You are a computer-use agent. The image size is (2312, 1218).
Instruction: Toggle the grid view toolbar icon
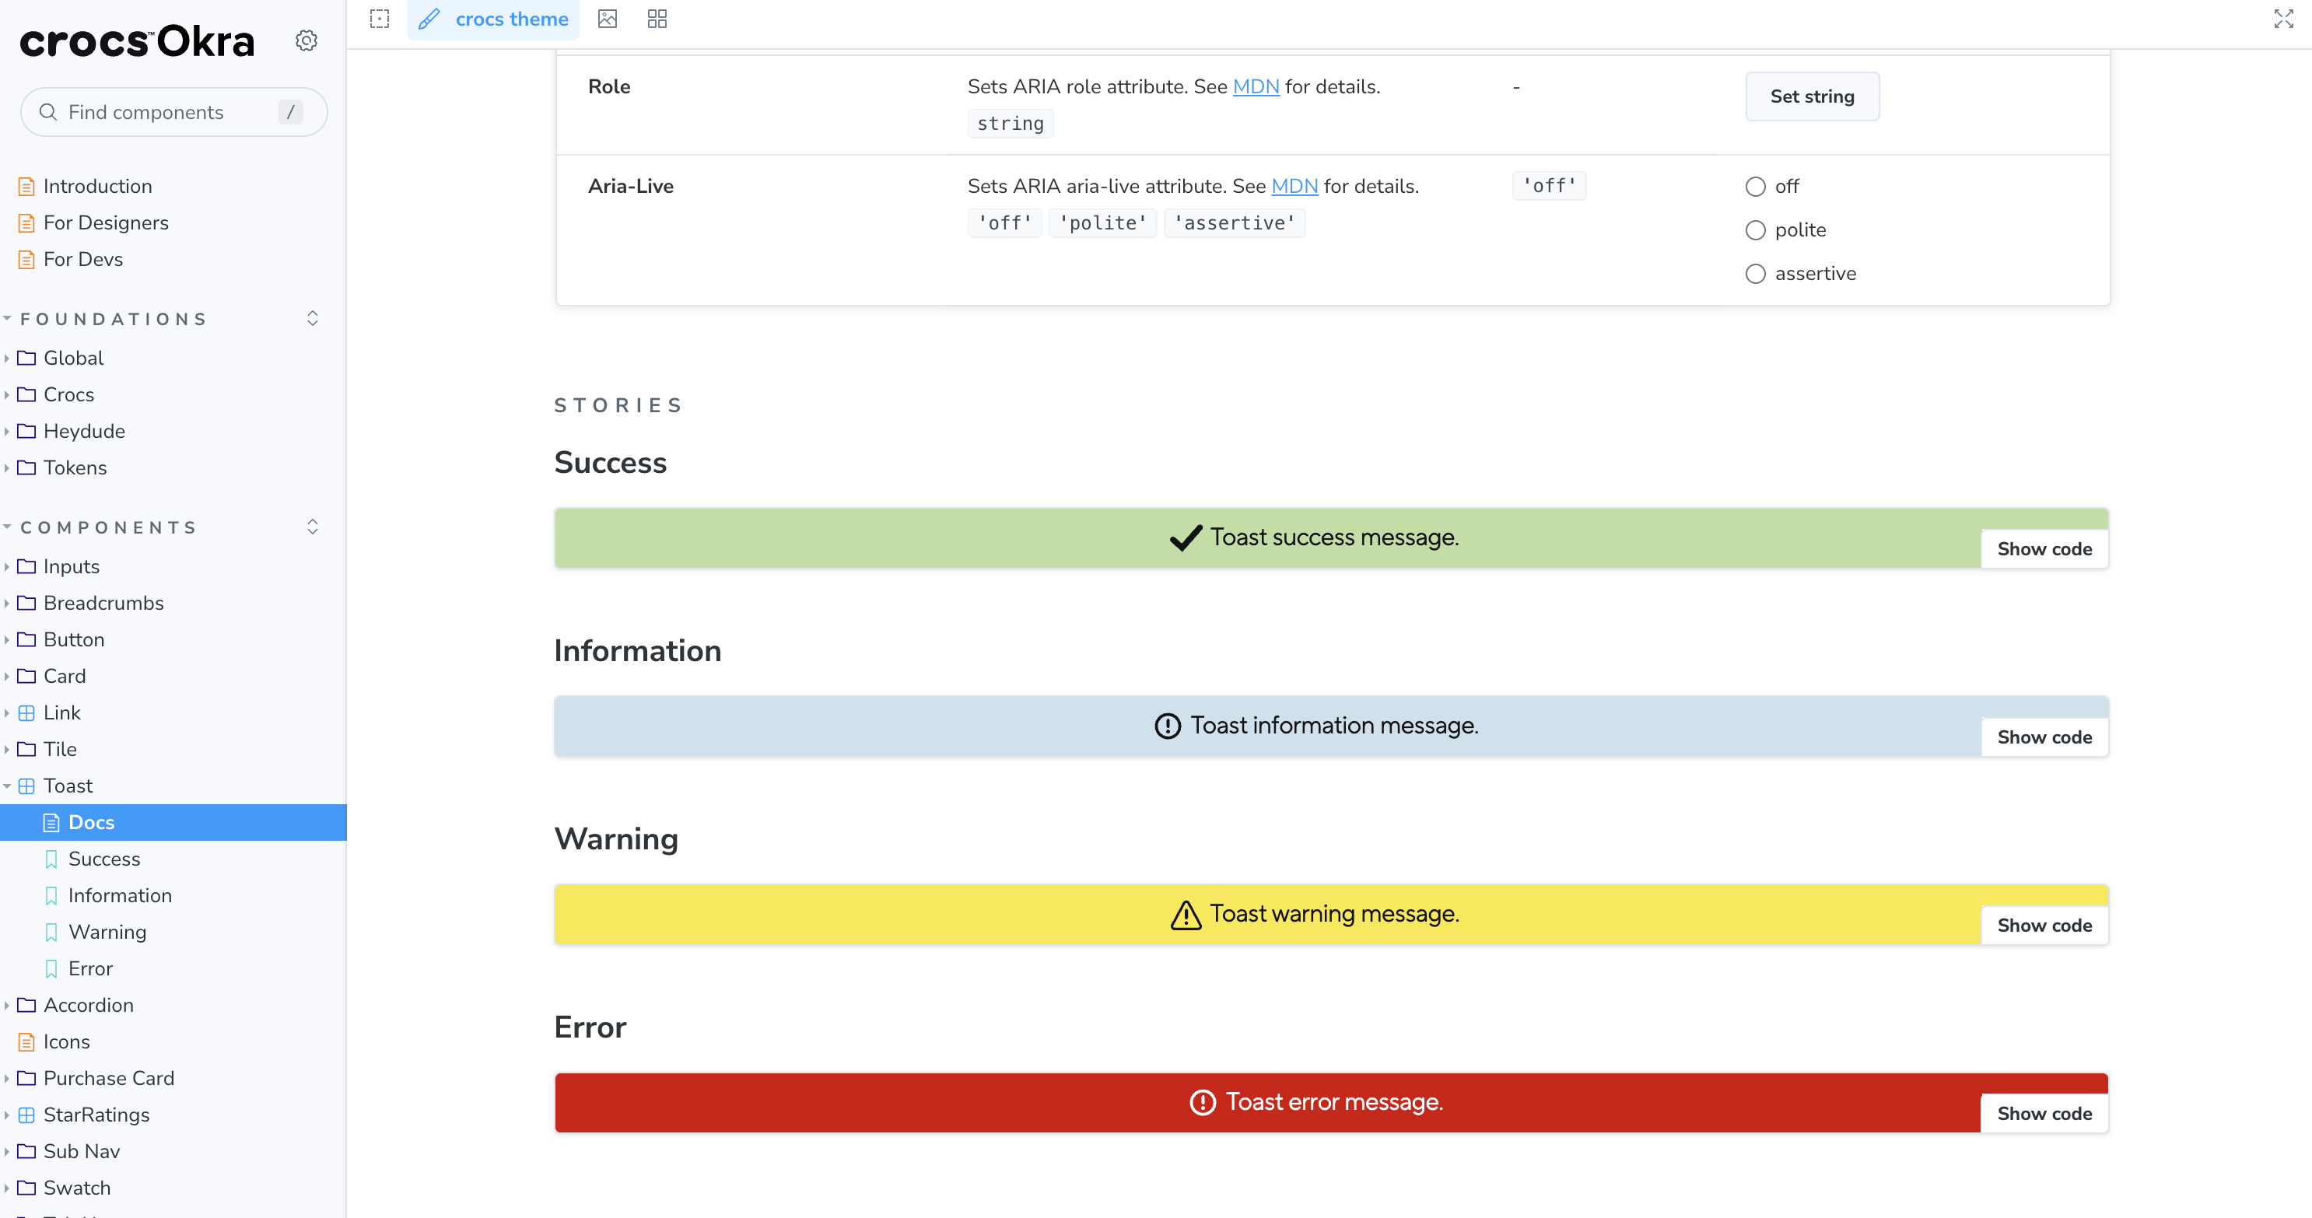click(x=657, y=19)
